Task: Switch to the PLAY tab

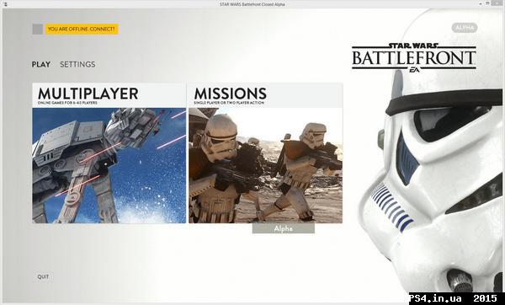Action: (x=41, y=65)
